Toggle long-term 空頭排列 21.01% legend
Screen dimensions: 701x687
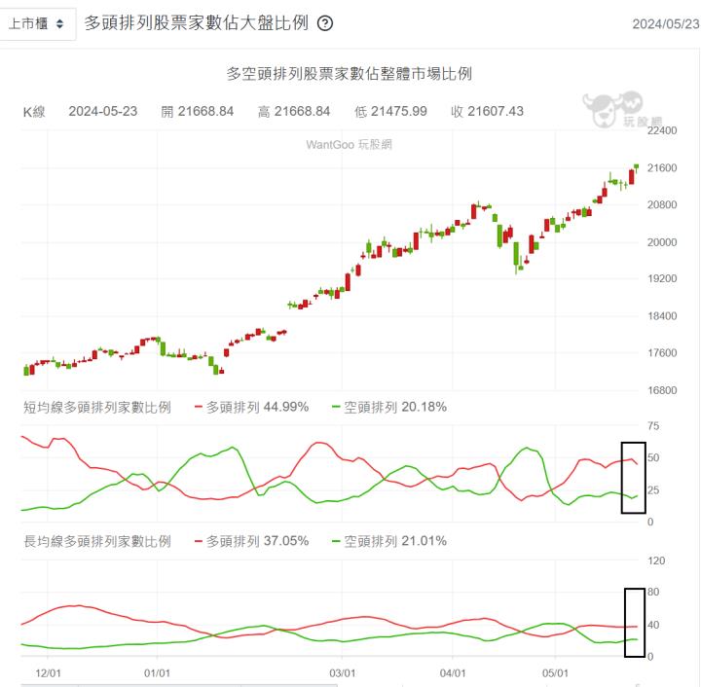click(x=389, y=541)
